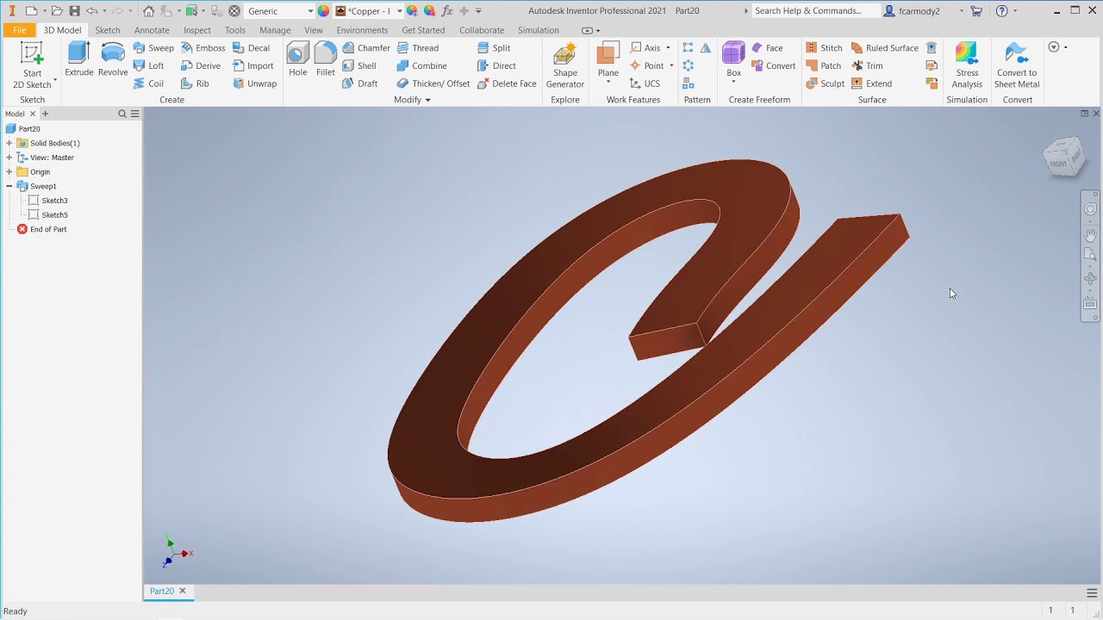This screenshot has width=1103, height=620.
Task: Open the Environments tab
Action: coord(362,30)
